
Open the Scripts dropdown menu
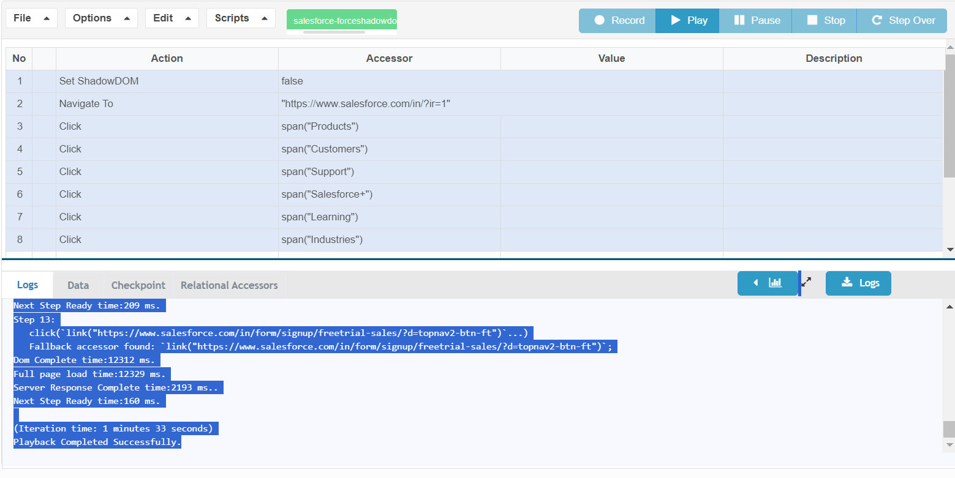pos(241,18)
